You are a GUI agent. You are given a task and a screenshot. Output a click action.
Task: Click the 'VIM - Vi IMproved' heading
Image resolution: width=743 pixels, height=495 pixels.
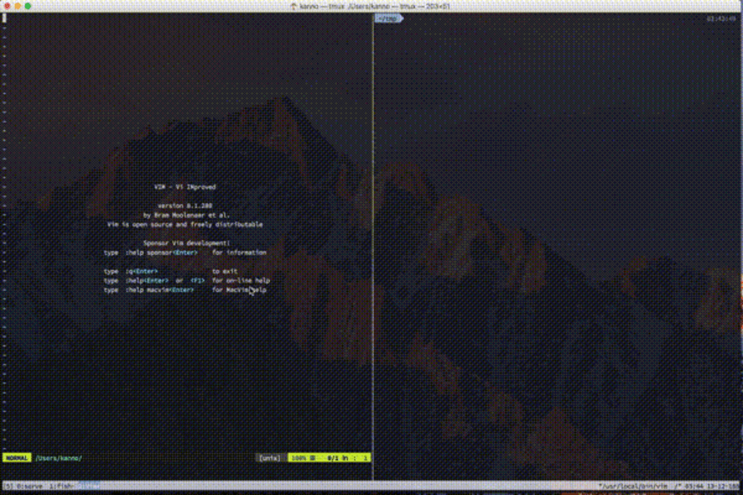[x=185, y=187]
